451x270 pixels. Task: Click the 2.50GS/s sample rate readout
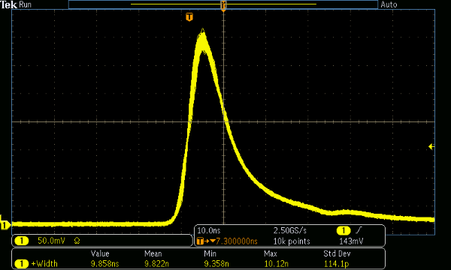289,230
